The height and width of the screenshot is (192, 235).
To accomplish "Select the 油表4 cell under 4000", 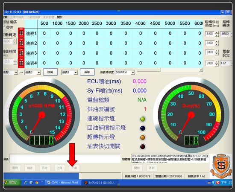I will pos(141,63).
